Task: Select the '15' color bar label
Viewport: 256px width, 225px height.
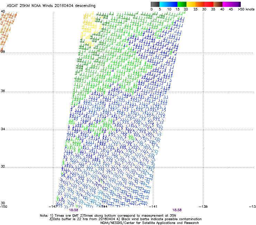Action: 177,9
